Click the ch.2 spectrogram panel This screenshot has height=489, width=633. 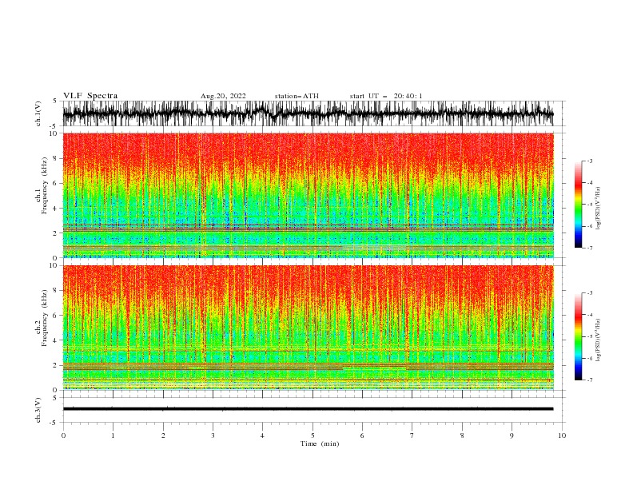[308, 328]
